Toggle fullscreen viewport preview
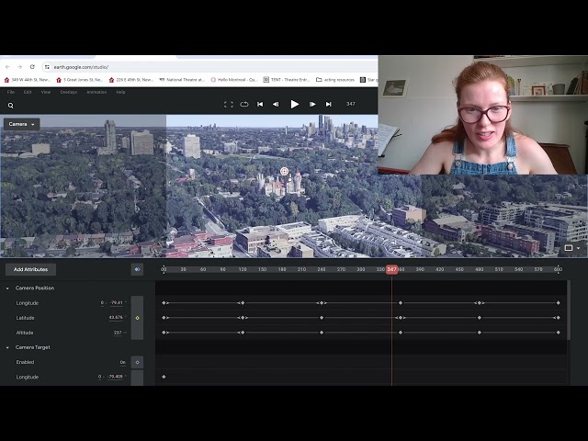The image size is (588, 441). (229, 104)
